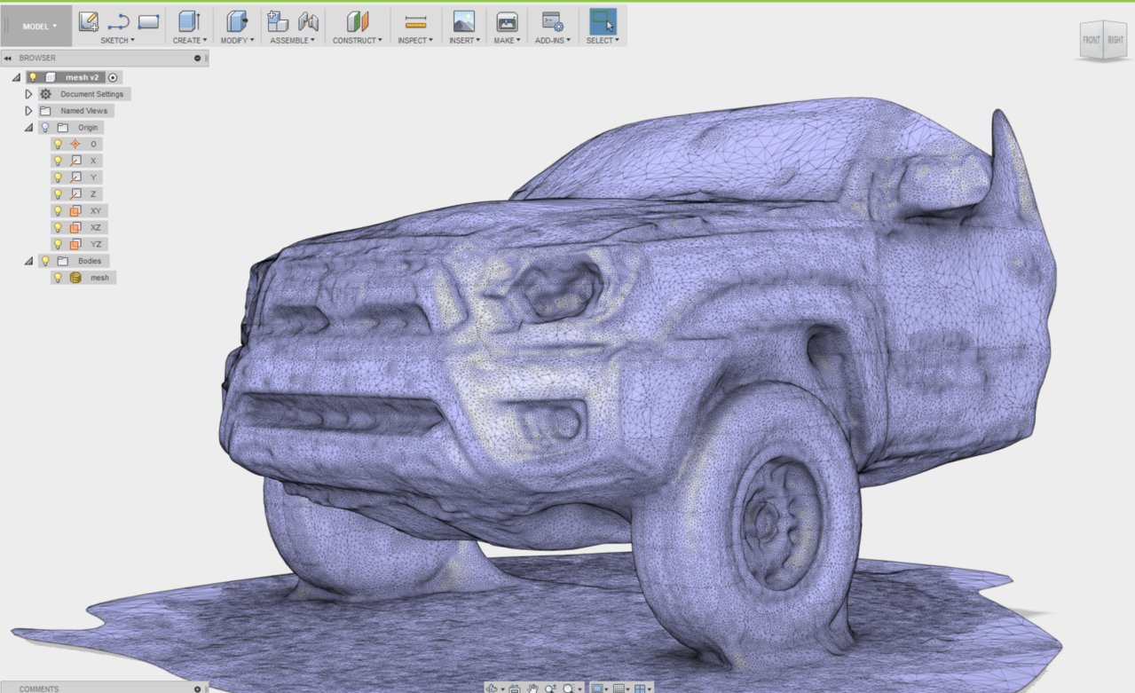The width and height of the screenshot is (1135, 693).
Task: Toggle the Bodies folder visibility bulb
Action: (x=45, y=261)
